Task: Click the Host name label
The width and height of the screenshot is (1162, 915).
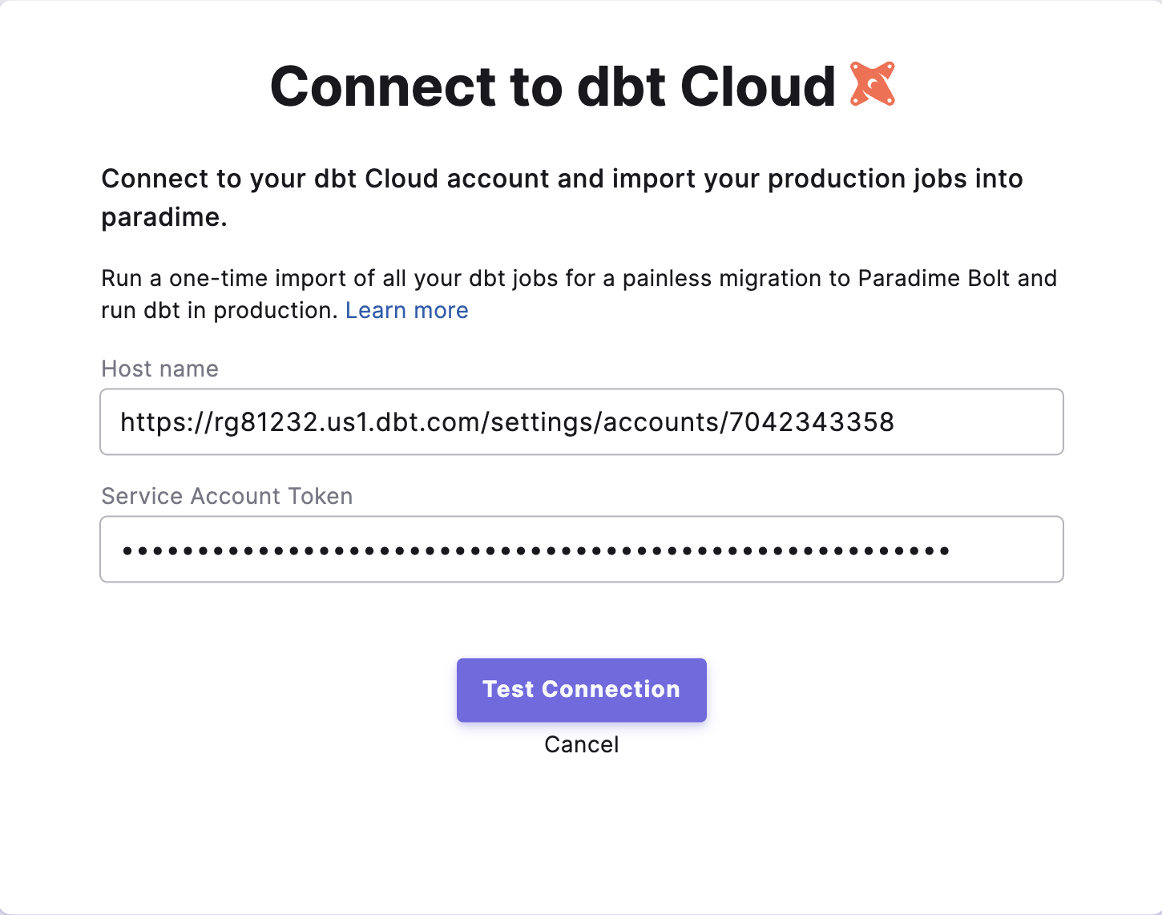Action: coord(159,369)
